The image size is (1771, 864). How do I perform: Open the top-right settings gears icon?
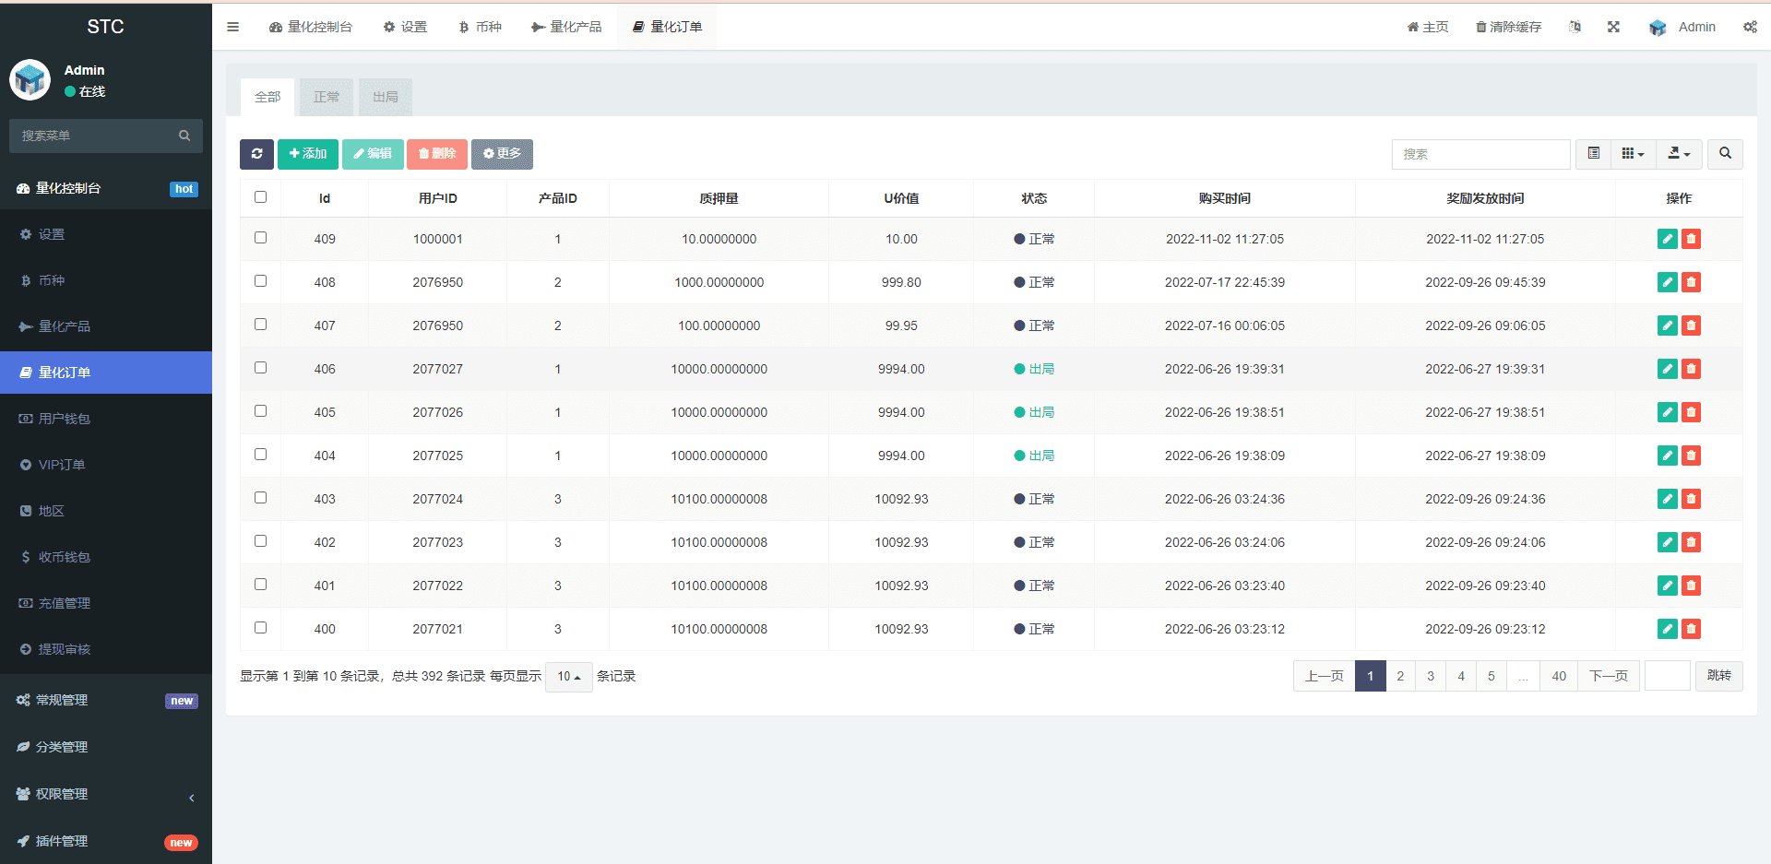[x=1750, y=27]
